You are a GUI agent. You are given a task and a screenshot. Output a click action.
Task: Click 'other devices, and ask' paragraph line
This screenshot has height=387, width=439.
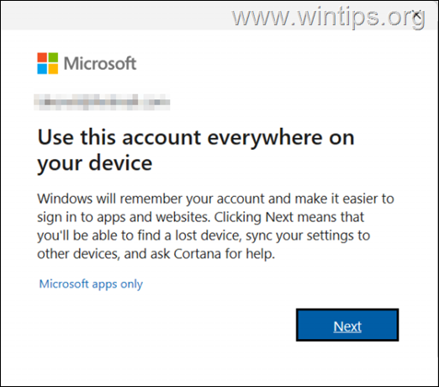(103, 254)
